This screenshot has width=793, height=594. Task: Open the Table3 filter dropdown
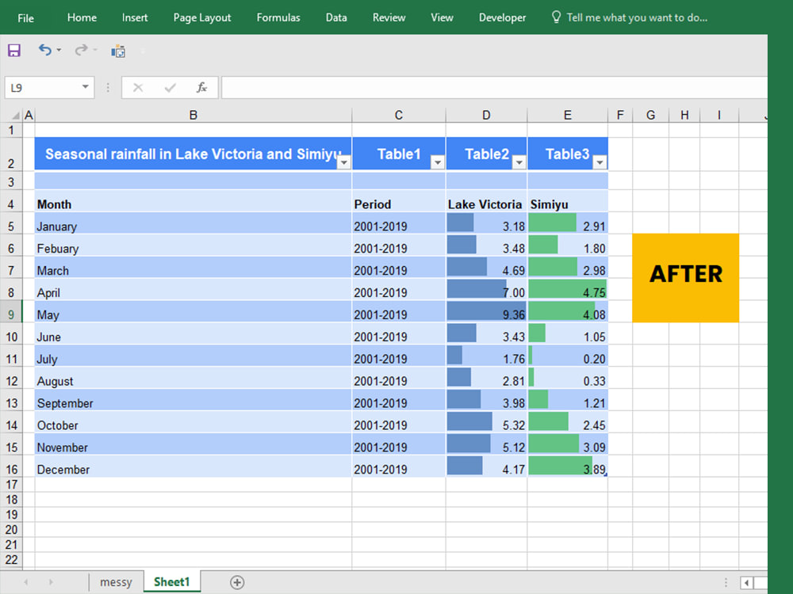(600, 162)
